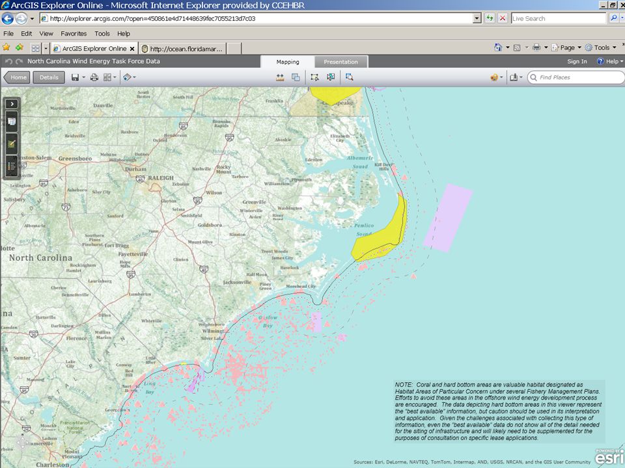Open the View menu
Screen dimensions: 625x468
pos(46,33)
